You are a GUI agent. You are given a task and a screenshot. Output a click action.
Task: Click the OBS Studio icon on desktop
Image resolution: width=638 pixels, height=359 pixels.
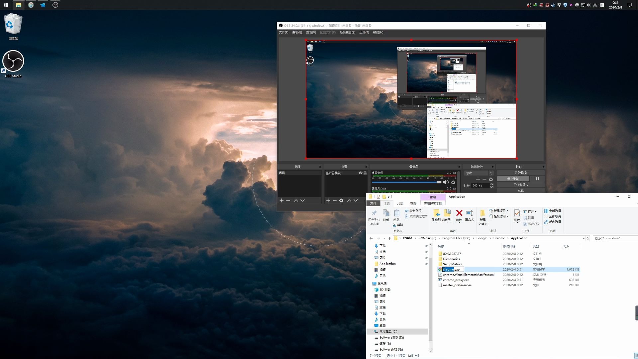click(x=14, y=61)
